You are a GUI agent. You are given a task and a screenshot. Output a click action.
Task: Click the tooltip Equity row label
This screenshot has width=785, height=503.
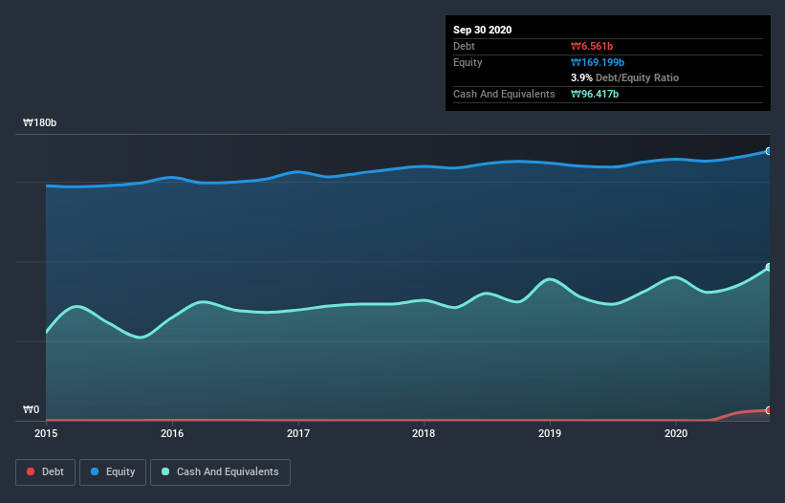click(468, 62)
